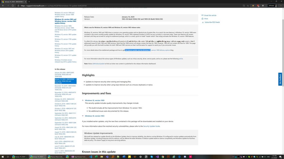The width and height of the screenshot is (284, 159).
Task: Open Visual Studio from the taskbar
Action: tap(157, 157)
